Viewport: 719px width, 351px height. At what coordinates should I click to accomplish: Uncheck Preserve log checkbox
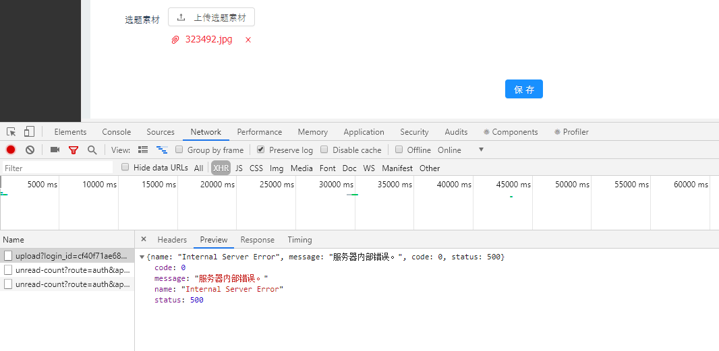click(261, 150)
